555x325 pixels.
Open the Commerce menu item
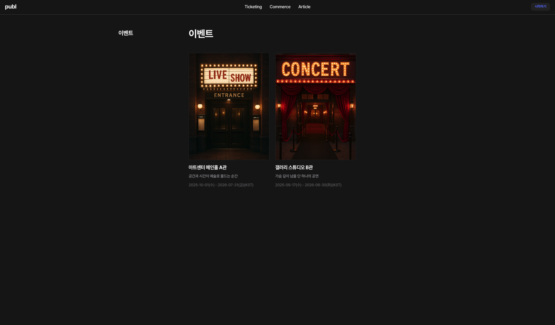pos(280,7)
